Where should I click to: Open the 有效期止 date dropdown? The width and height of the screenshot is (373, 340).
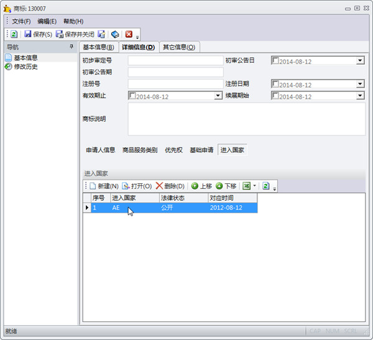218,96
